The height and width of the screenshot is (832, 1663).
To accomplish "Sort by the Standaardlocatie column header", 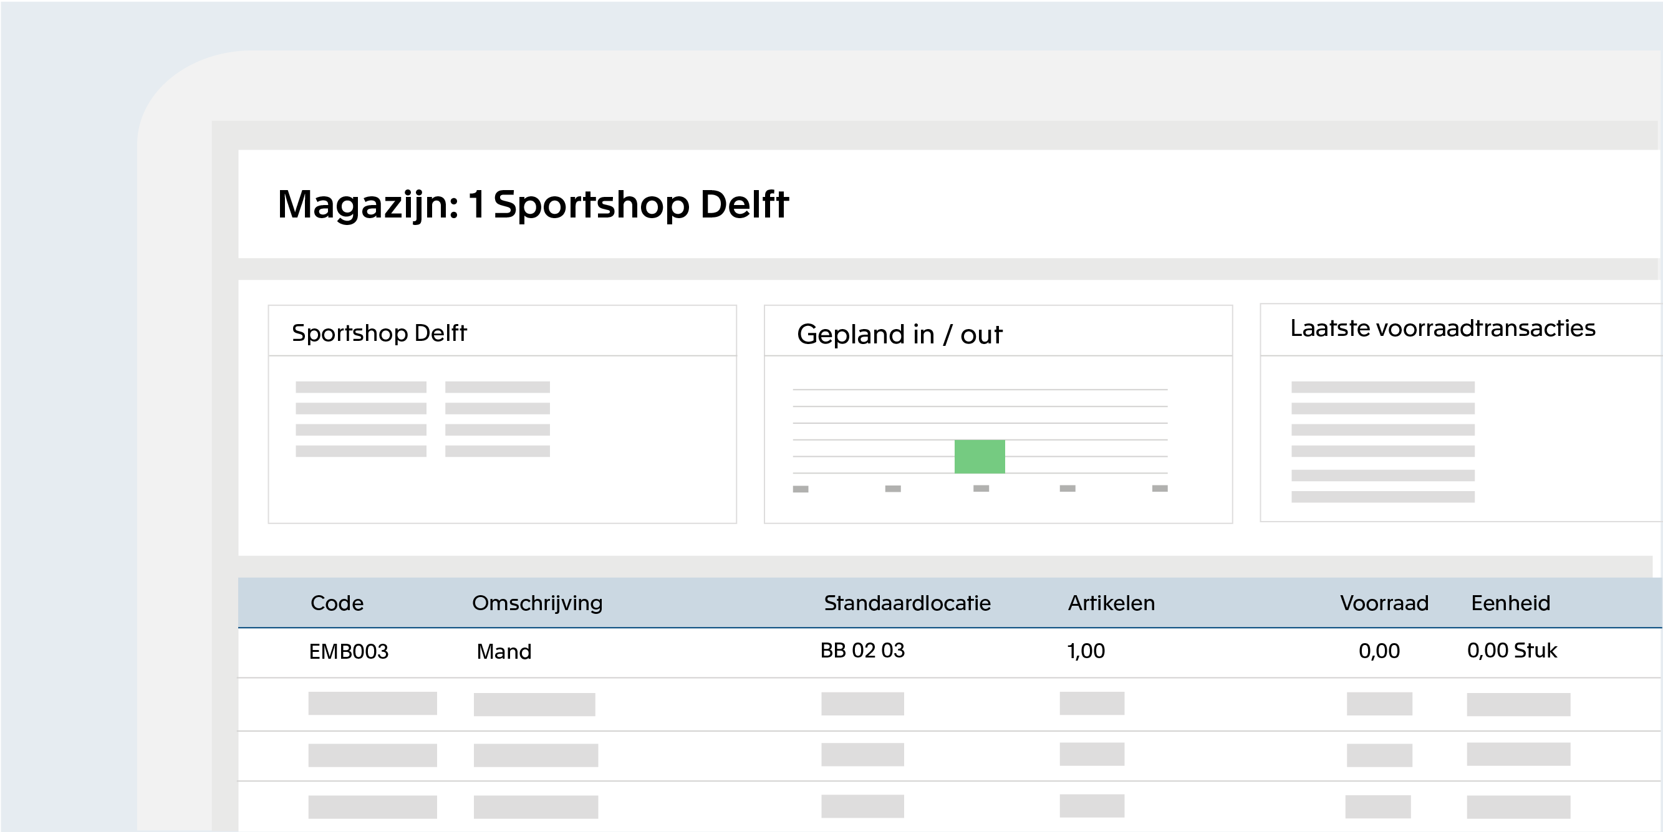I will (x=907, y=603).
